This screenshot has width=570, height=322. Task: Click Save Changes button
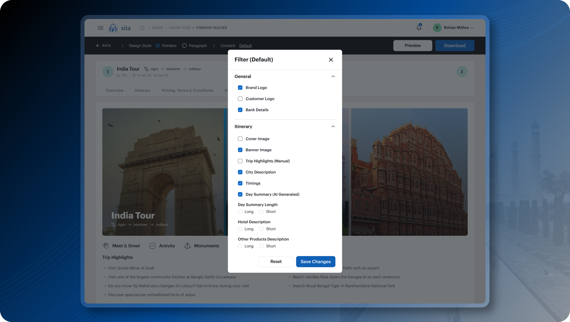tap(316, 262)
